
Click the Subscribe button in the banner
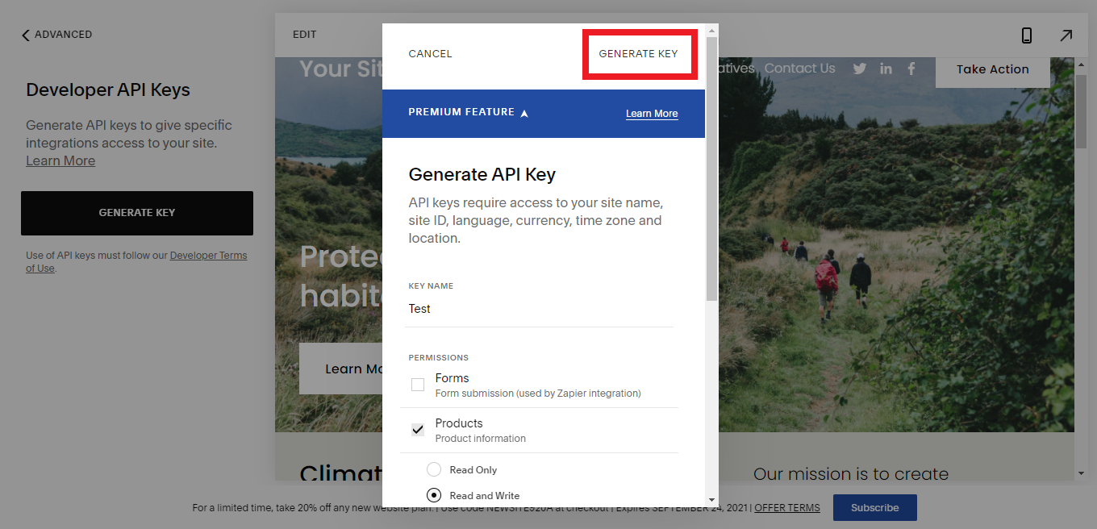(x=874, y=508)
